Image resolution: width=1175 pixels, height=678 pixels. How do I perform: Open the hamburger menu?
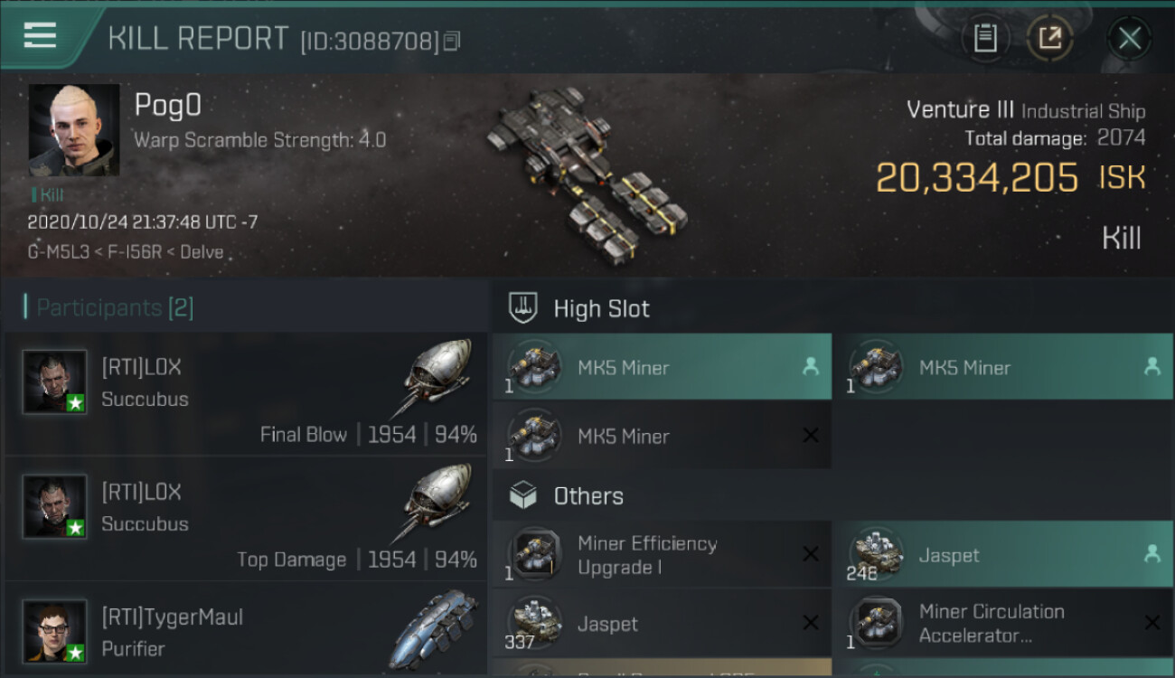pos(41,36)
